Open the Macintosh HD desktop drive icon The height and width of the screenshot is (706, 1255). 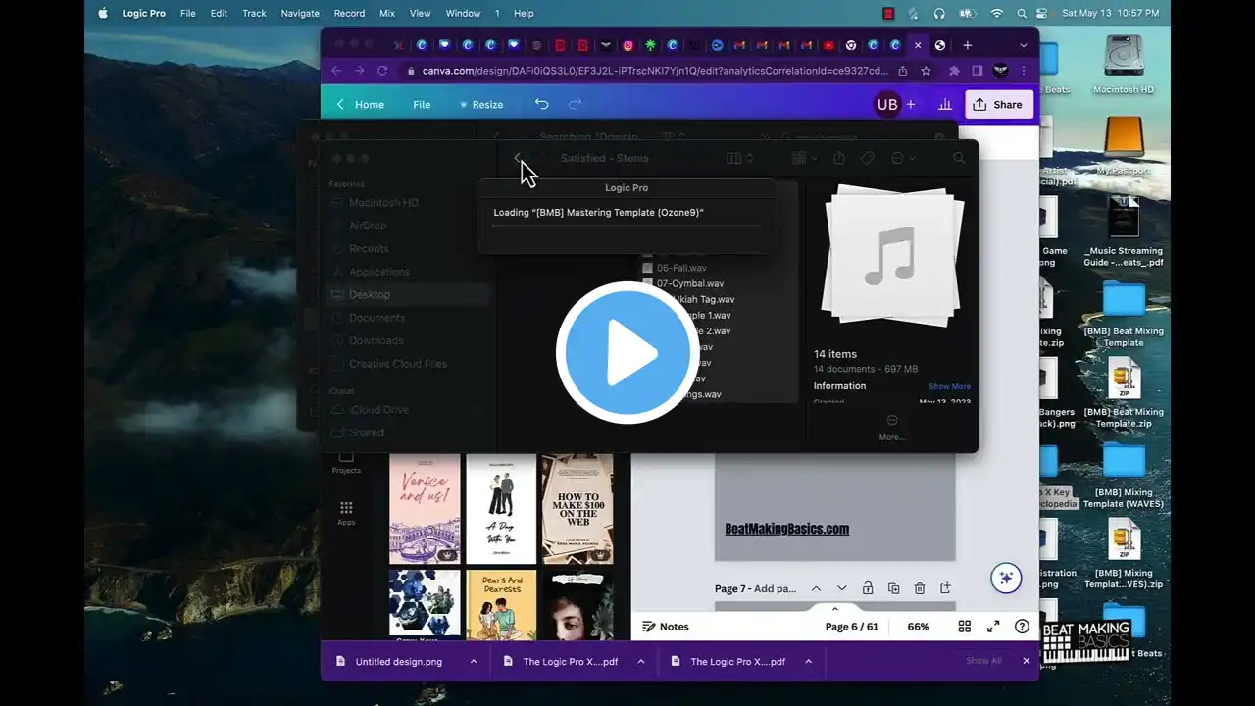point(1124,64)
